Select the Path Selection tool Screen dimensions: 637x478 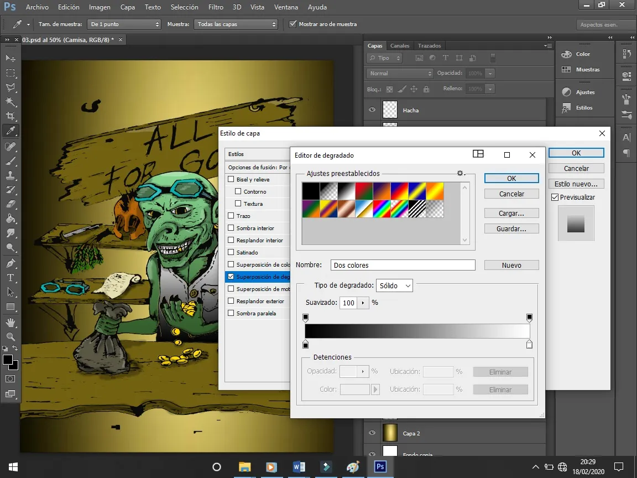(11, 292)
